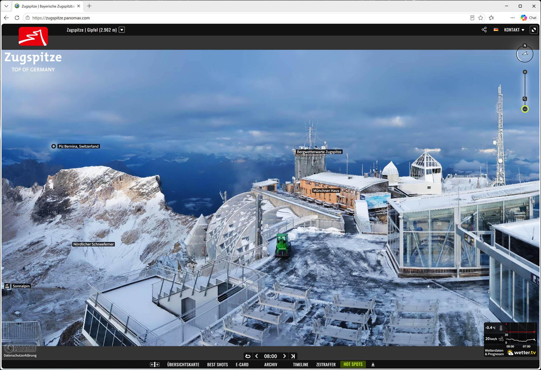541x370 pixels.
Task: Toggle the Piz Bernina hotspot marker
Action: [x=54, y=146]
